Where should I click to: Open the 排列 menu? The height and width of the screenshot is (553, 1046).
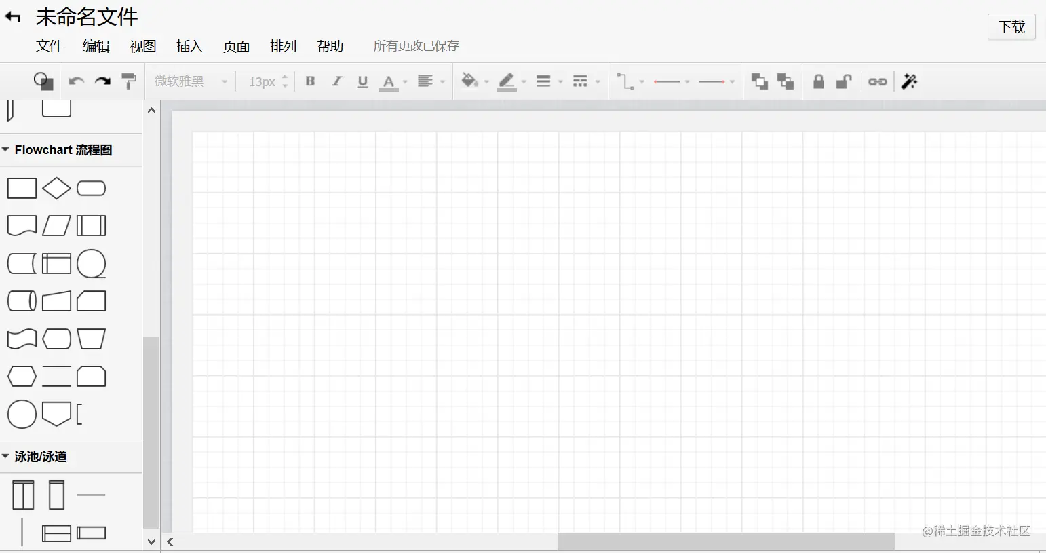click(x=284, y=46)
